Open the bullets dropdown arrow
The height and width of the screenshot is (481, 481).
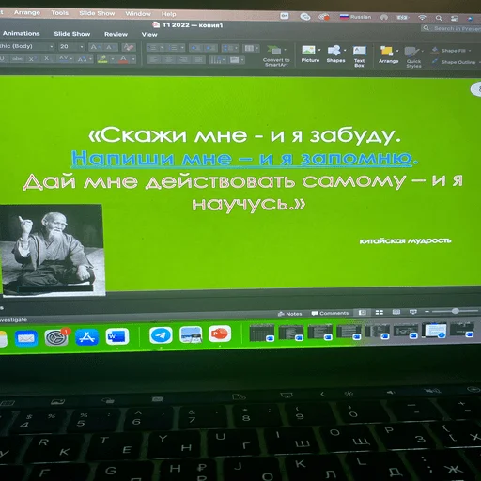(162, 48)
